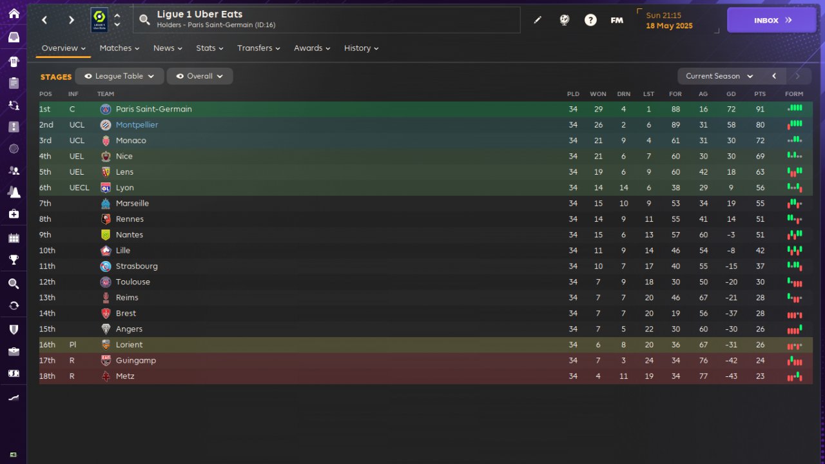The height and width of the screenshot is (464, 825).
Task: Open the Schedule calendar sidebar icon
Action: click(x=14, y=238)
